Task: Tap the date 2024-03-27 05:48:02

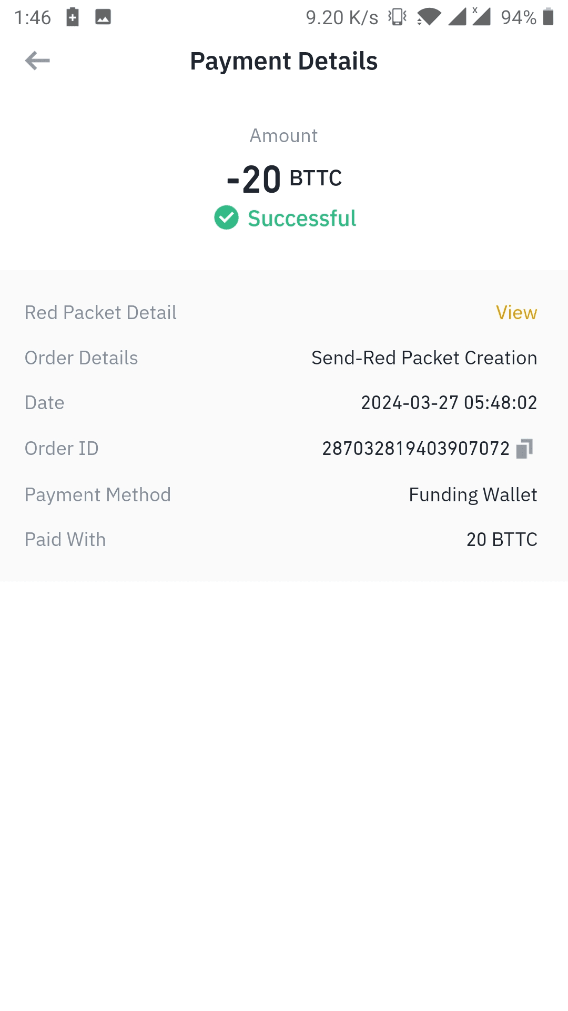Action: [449, 403]
